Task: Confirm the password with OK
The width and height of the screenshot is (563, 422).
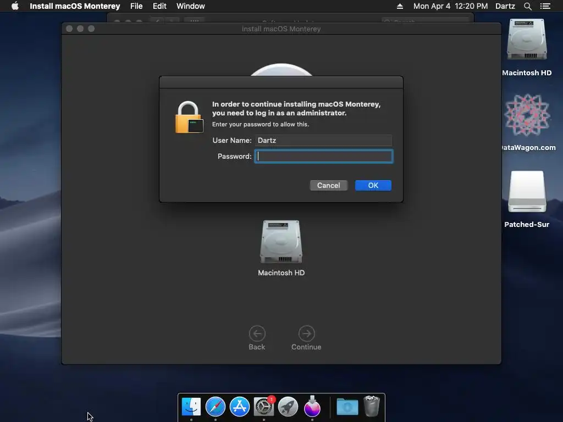Action: (373, 186)
